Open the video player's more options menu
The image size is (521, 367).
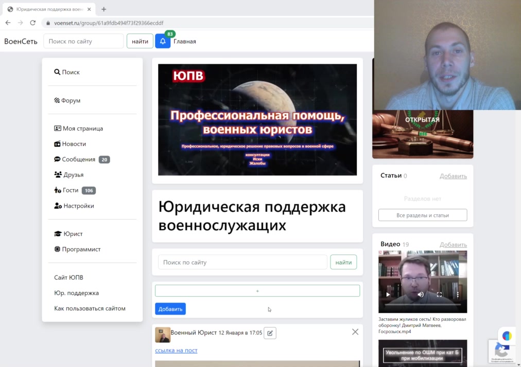click(457, 295)
